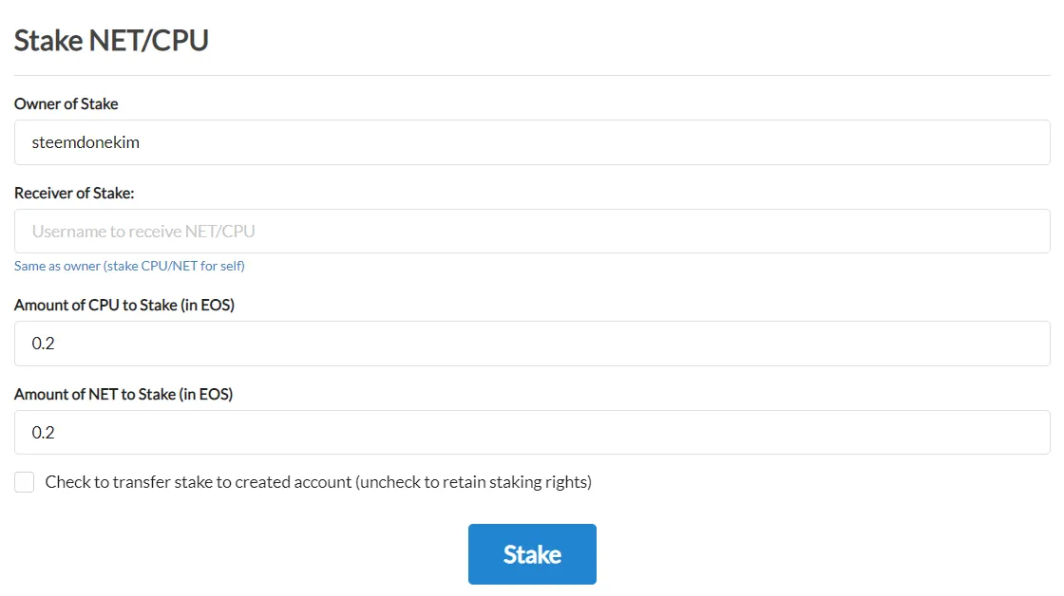Tick the transfer stake to created account checkbox
Screen dimensions: 1064x596
coord(25,482)
